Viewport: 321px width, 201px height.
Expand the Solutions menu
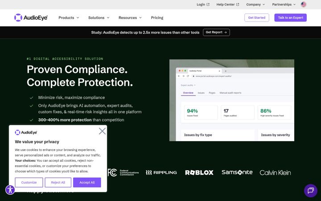point(99,17)
